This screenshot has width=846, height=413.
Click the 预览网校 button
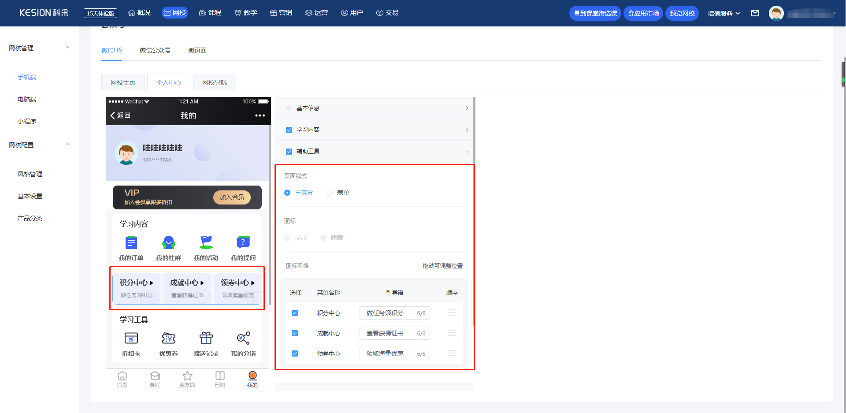point(682,13)
